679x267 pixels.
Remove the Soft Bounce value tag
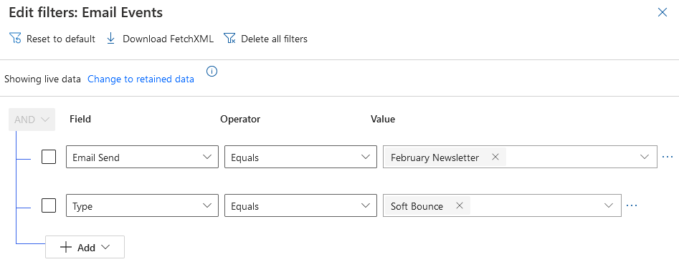point(460,206)
